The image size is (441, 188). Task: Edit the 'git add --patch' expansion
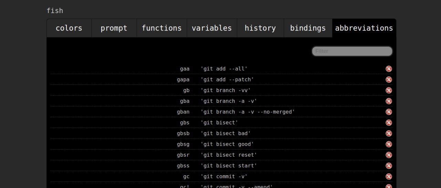click(x=227, y=80)
